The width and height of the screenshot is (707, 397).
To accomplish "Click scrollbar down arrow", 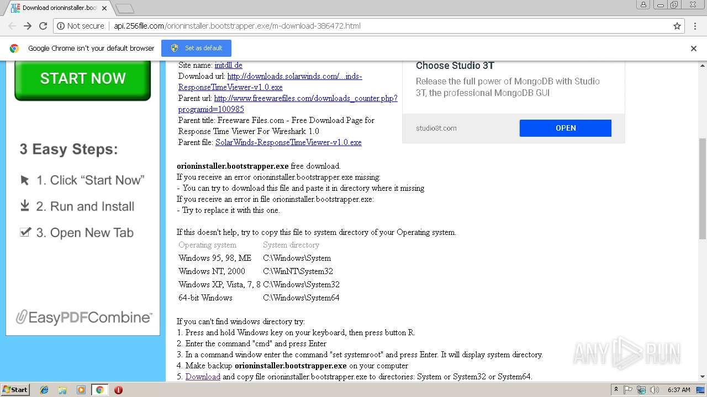I will [x=703, y=378].
